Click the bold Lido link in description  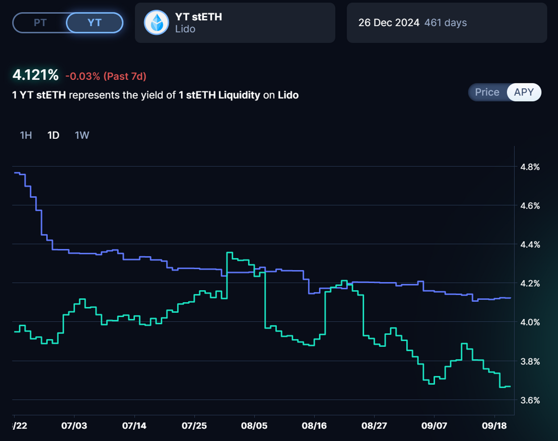tap(288, 95)
